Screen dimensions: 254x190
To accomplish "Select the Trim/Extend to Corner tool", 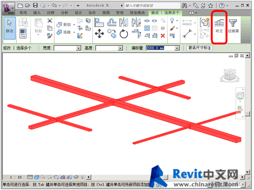I will [x=136, y=34].
